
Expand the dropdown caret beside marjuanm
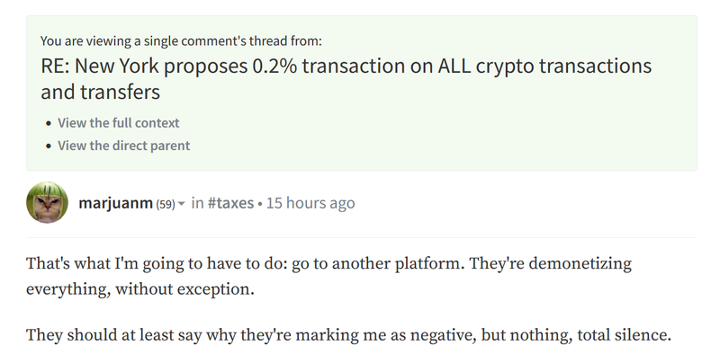[x=182, y=204]
